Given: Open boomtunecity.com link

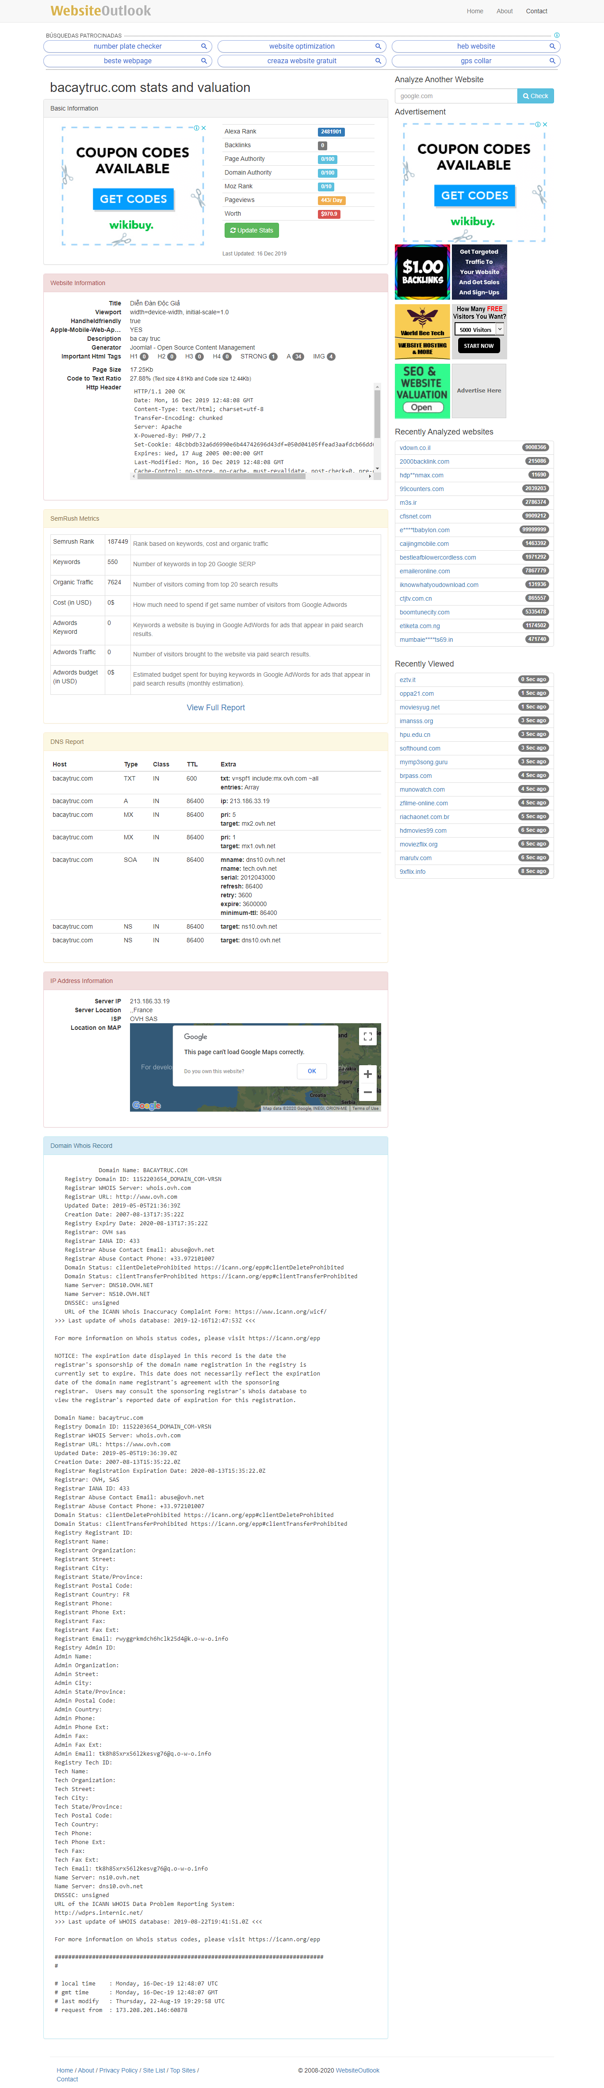Looking at the screenshot, I should (x=424, y=612).
